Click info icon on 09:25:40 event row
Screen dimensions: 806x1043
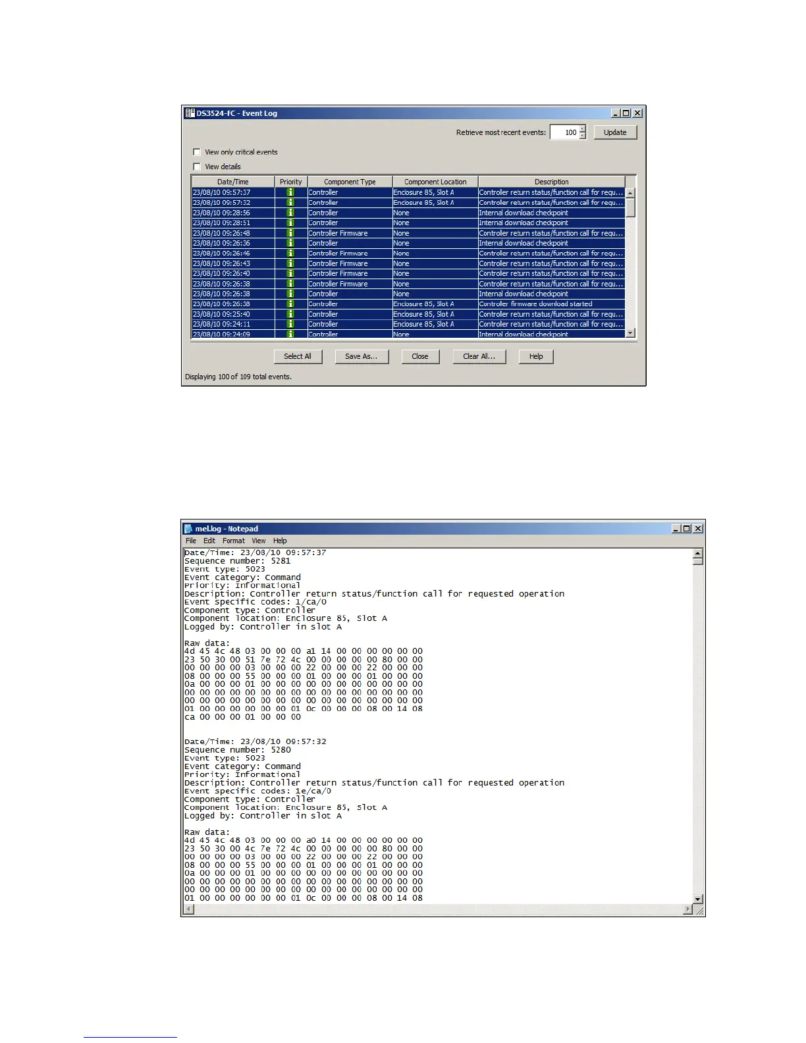(x=290, y=314)
